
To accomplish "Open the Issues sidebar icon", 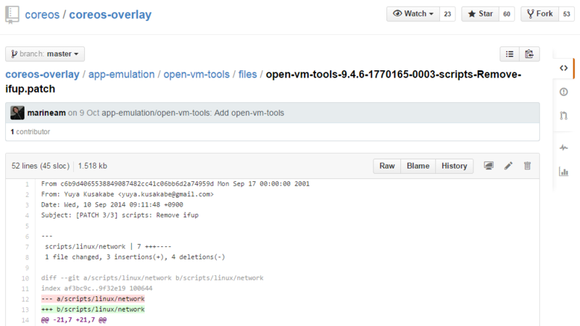I will click(x=563, y=92).
